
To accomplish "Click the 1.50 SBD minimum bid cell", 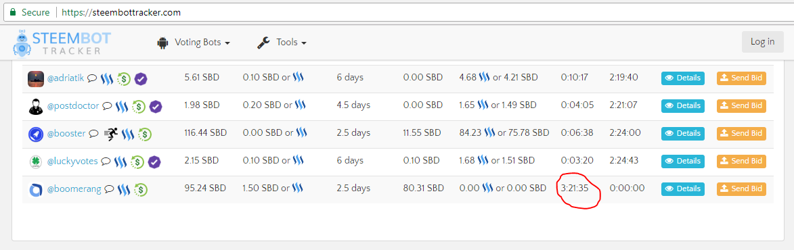I will tap(273, 189).
